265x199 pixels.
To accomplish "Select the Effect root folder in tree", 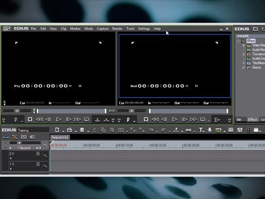I will coord(251,41).
